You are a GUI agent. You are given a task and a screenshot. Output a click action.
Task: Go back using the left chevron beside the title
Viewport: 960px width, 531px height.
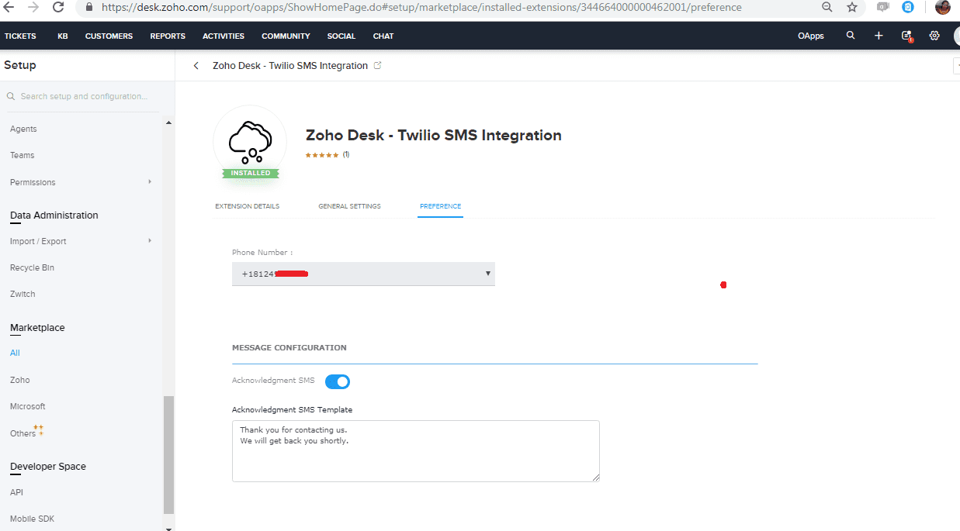(x=196, y=66)
